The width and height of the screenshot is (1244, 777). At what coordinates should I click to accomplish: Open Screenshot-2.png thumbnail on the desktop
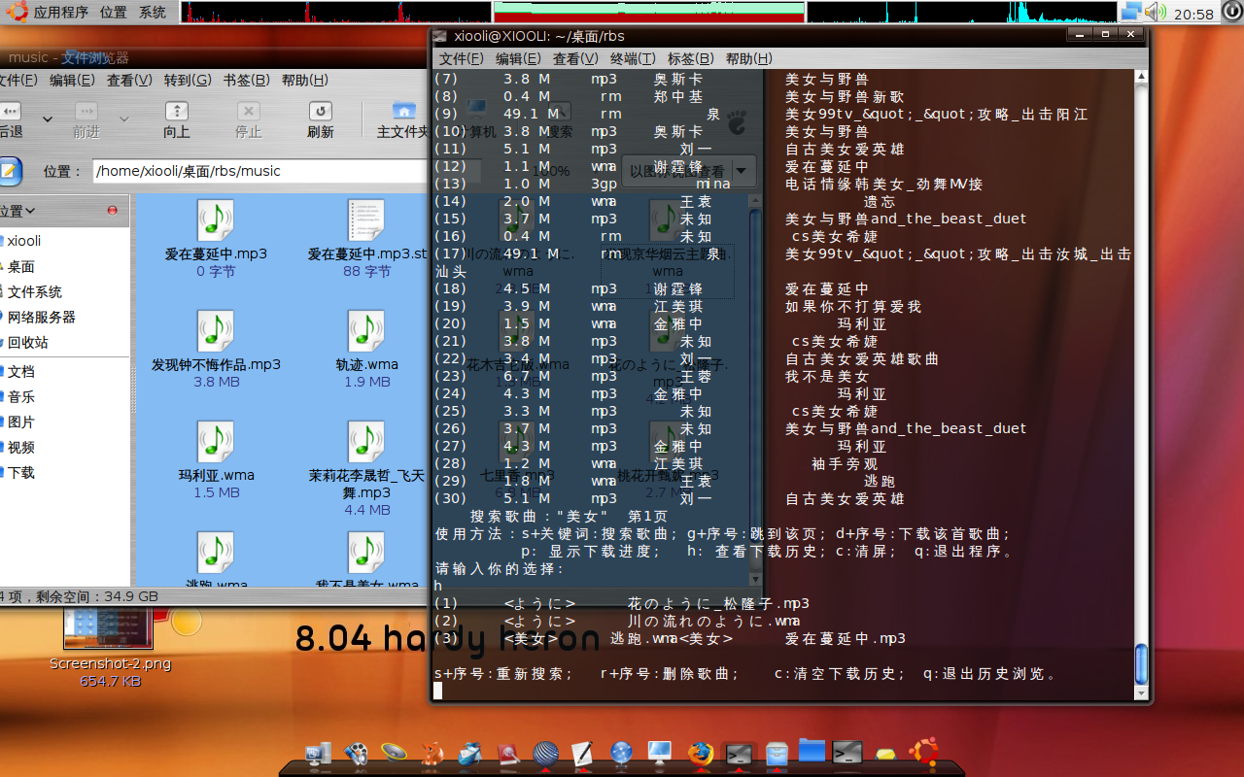108,628
